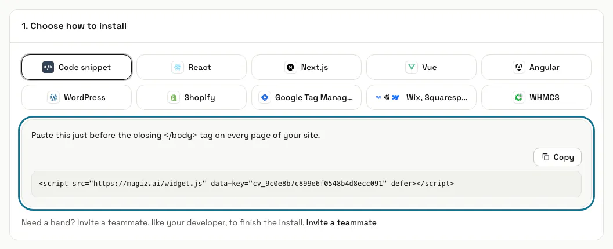Click the Angular logo icon

coord(519,67)
